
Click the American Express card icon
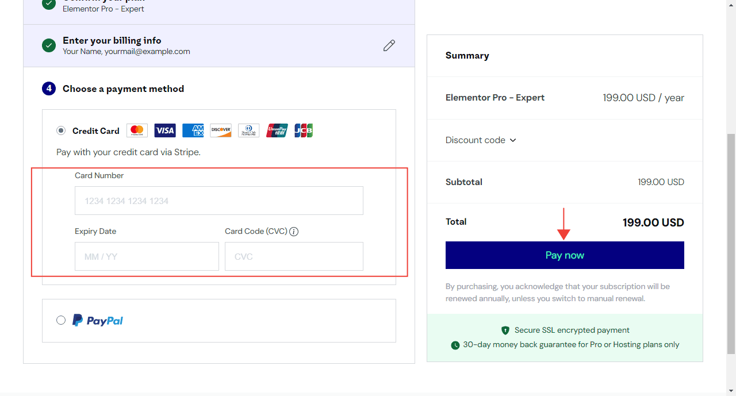(x=193, y=130)
